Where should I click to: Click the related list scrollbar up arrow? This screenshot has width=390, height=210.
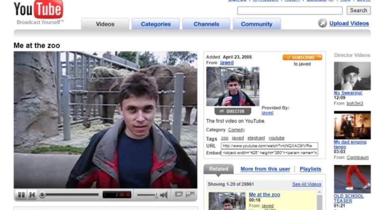(x=320, y=192)
